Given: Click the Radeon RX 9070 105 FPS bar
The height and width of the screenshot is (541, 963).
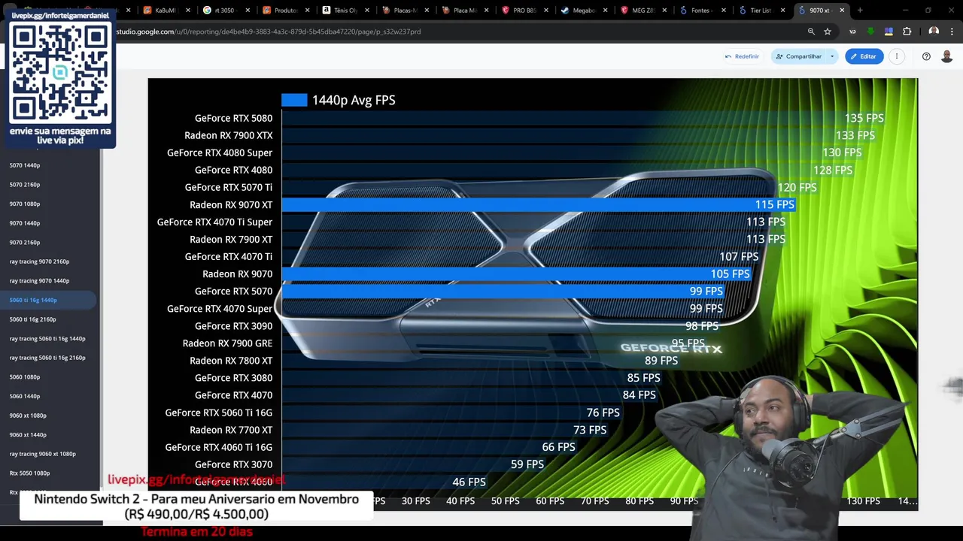Looking at the screenshot, I should click(516, 274).
